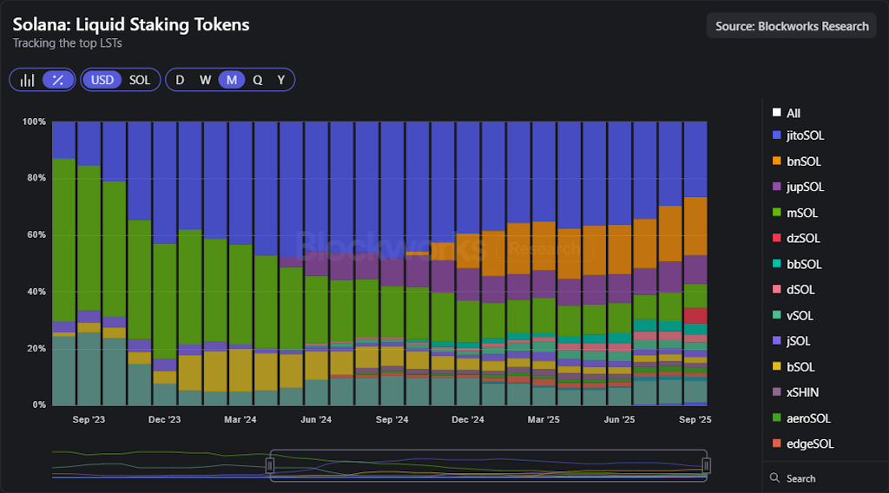Click the search magnifier icon in legend
This screenshot has height=493, width=889.
click(x=775, y=478)
